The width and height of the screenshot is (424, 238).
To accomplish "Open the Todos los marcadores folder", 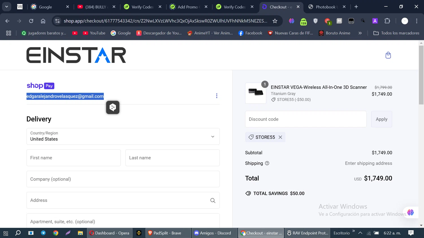I will 396,33.
